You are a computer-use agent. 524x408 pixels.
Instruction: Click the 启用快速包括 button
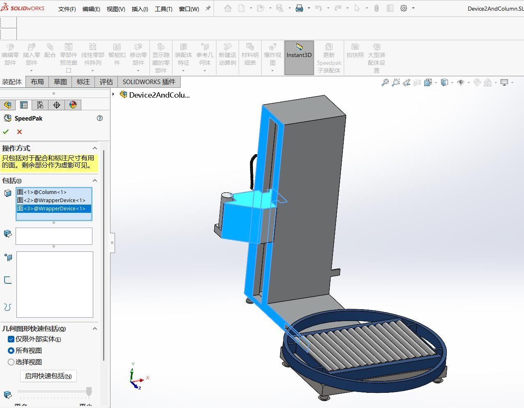tap(48, 376)
